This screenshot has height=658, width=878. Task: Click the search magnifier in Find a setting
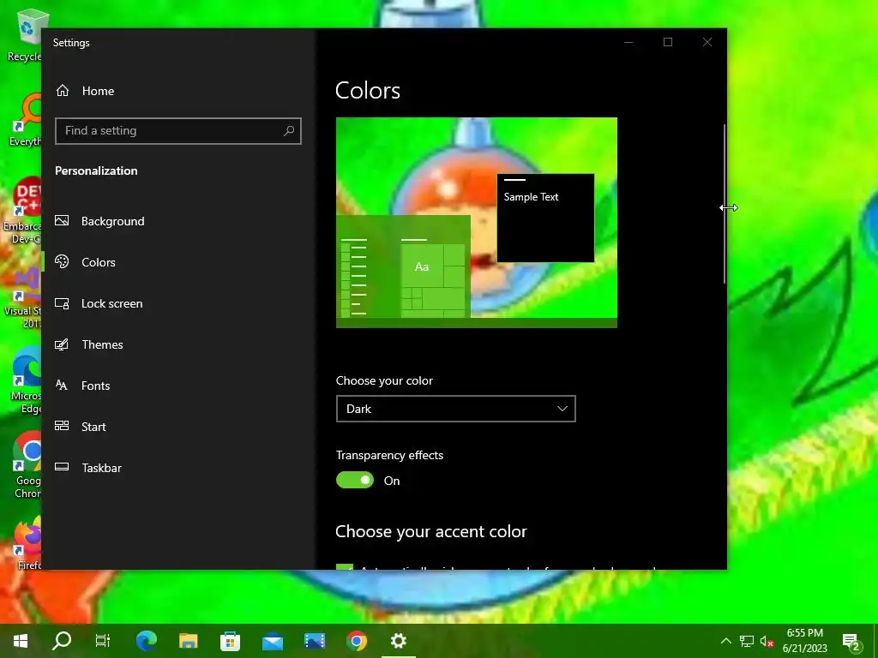[x=289, y=131]
